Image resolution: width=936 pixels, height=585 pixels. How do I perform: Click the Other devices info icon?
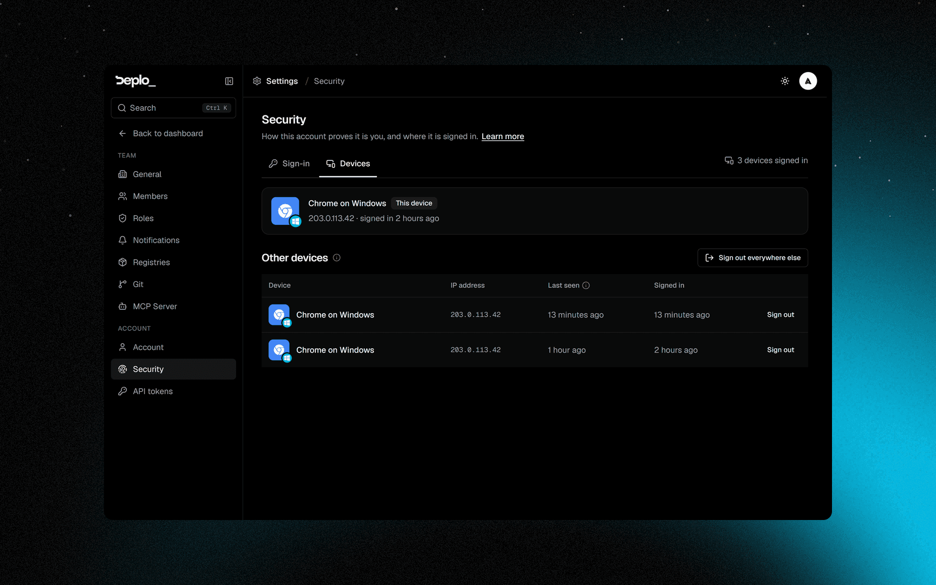click(337, 258)
